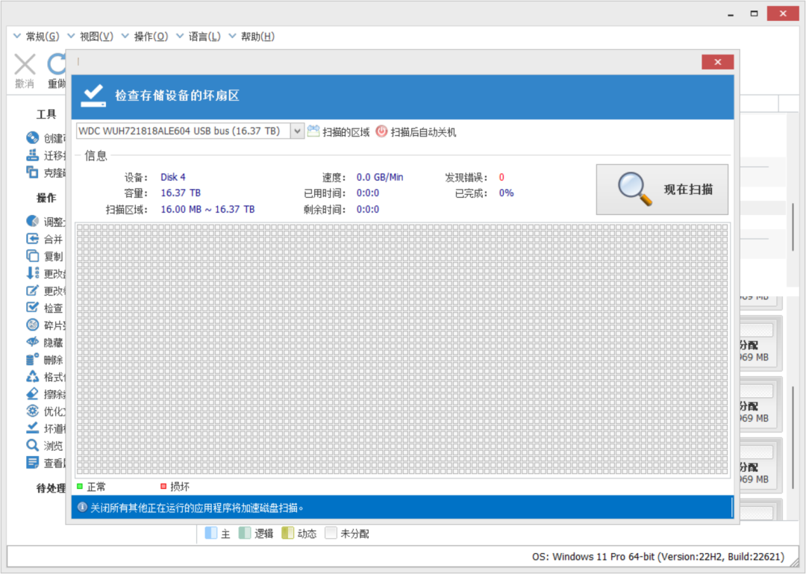The image size is (806, 574).
Task: Expand the 操作(O) menu chevron
Action: point(125,36)
